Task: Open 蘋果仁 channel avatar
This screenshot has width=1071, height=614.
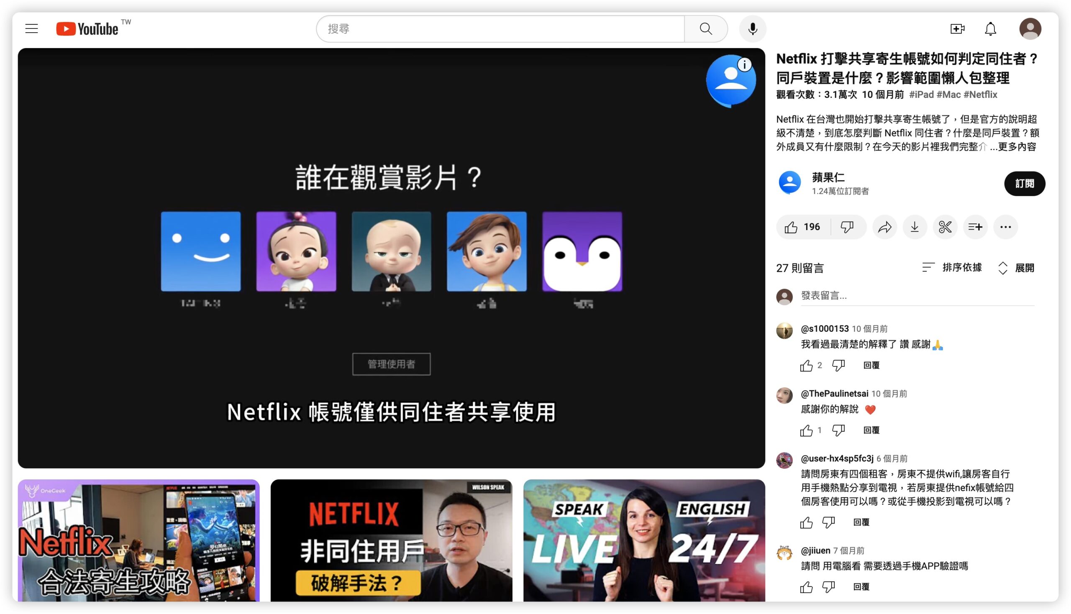Action: pyautogui.click(x=789, y=183)
